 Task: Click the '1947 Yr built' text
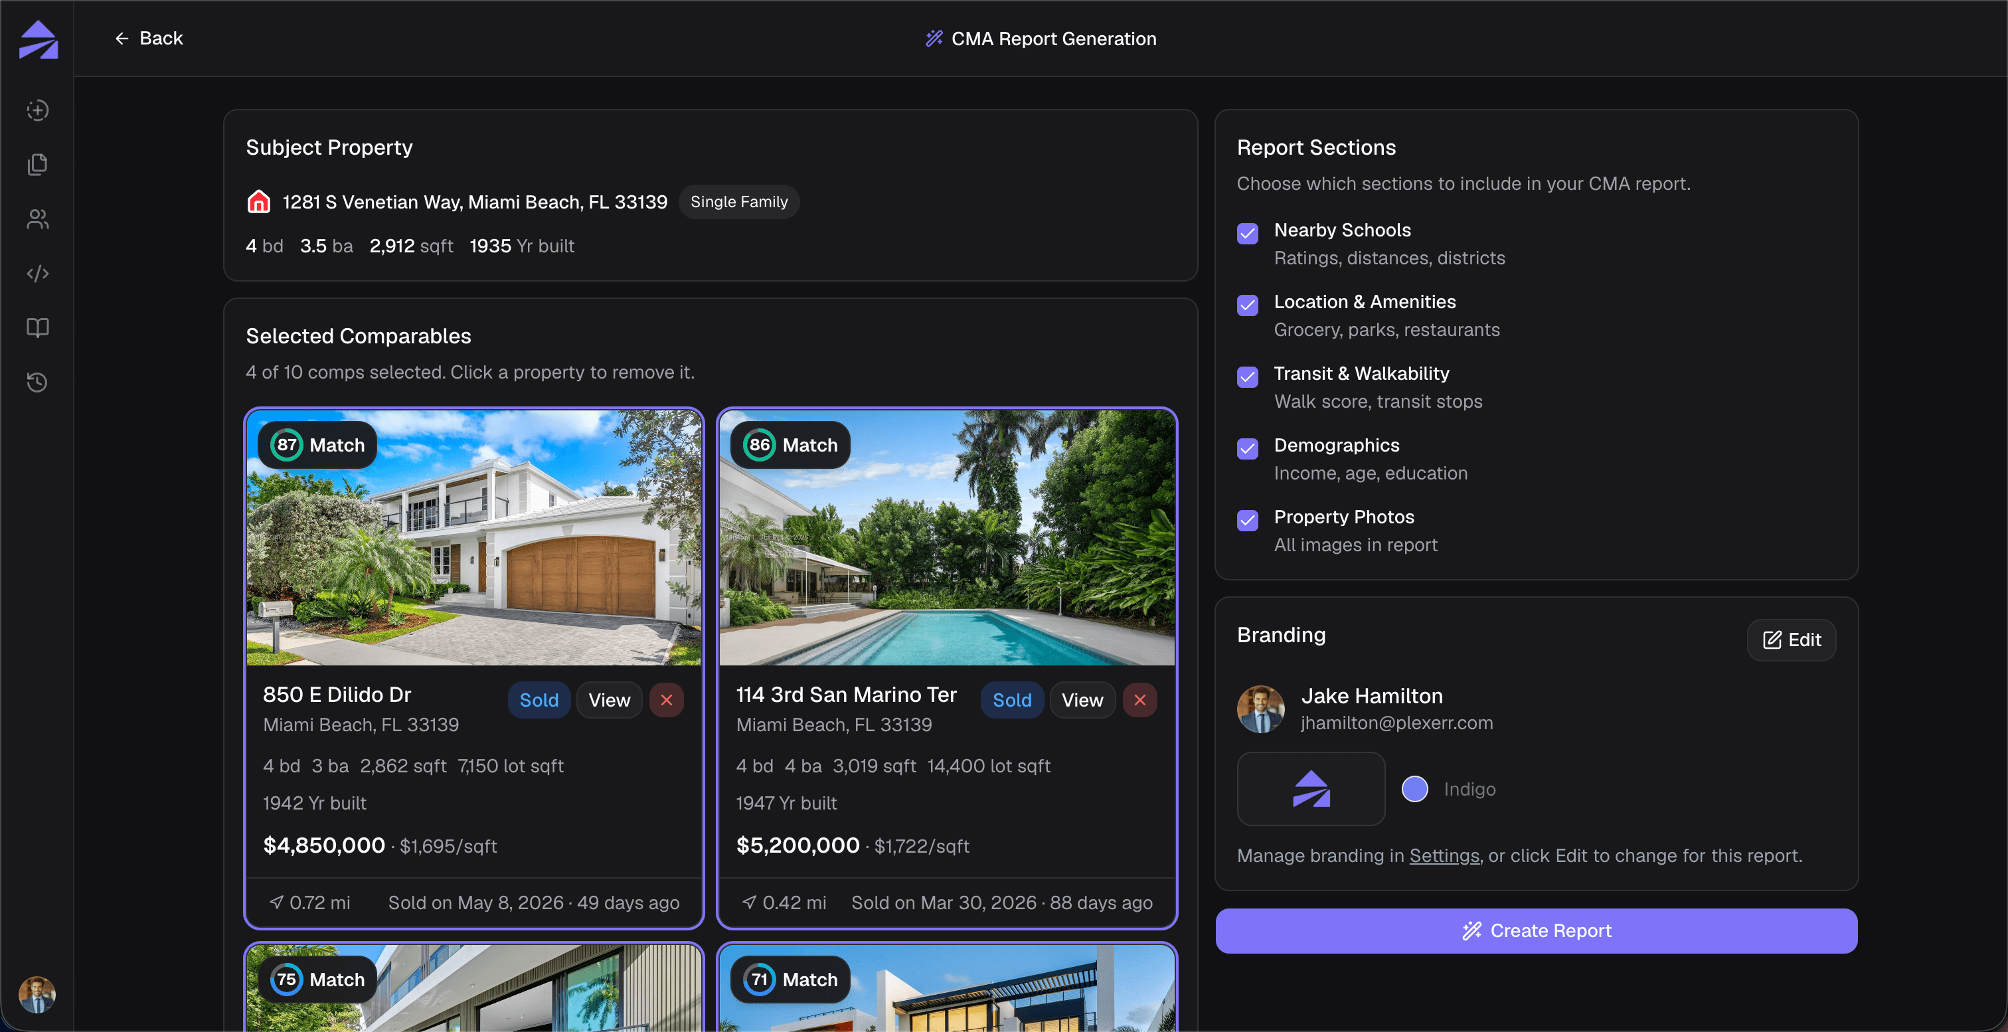(x=786, y=804)
